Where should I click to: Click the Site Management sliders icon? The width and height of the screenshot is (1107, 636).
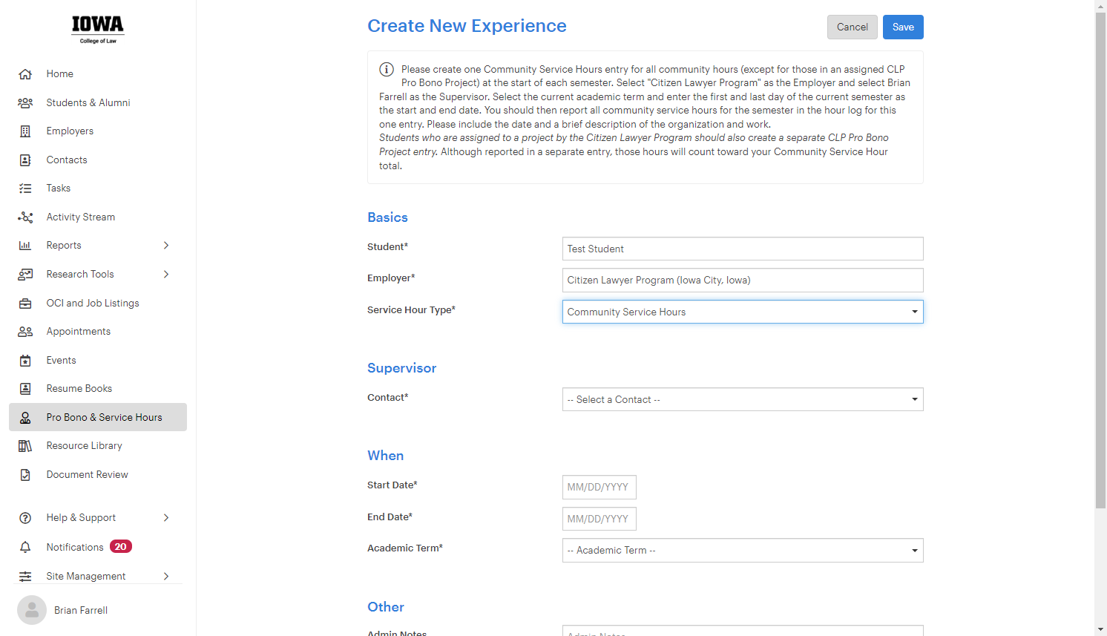click(25, 577)
